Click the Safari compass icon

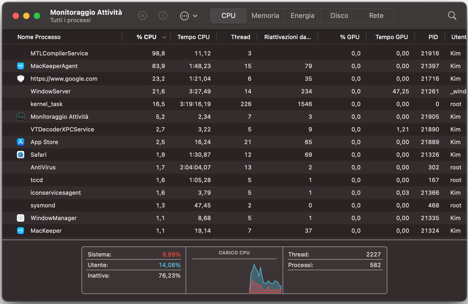coord(21,155)
